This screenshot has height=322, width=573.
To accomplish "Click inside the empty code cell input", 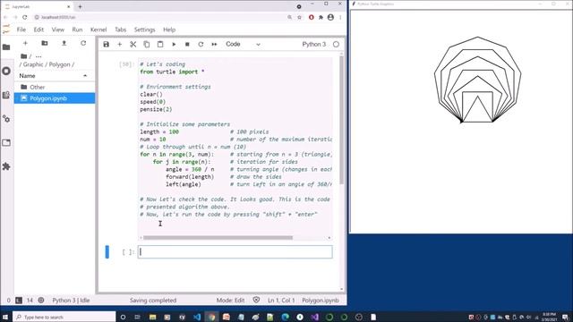I will click(235, 252).
